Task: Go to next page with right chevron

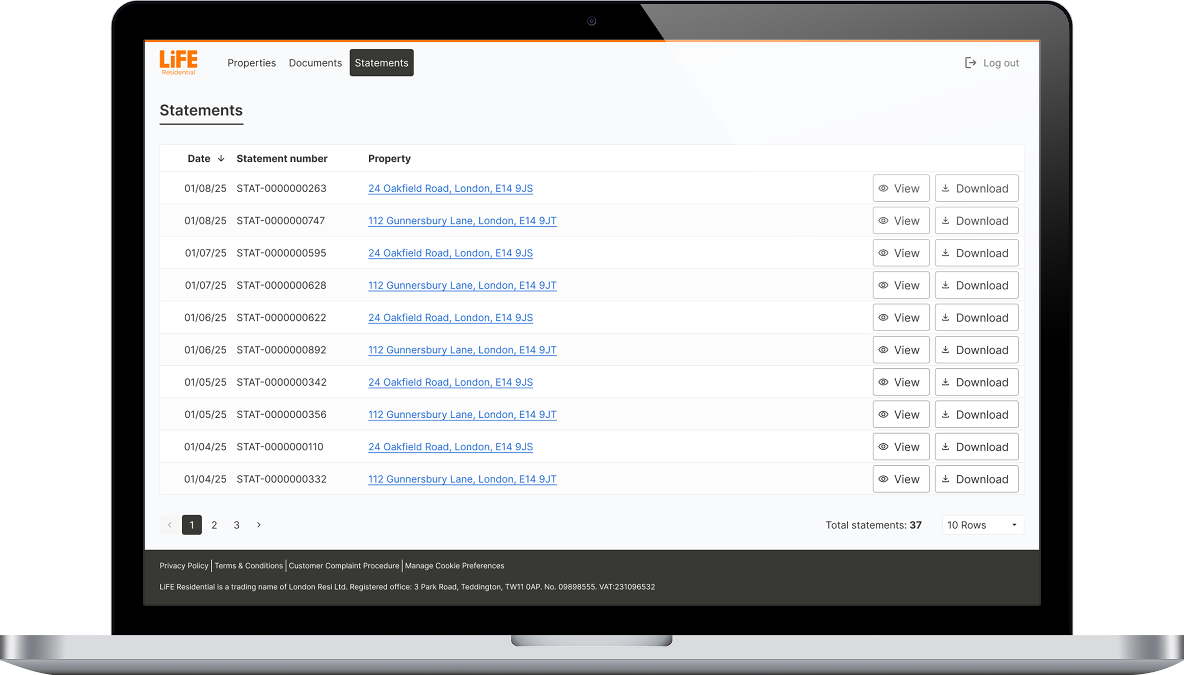Action: click(259, 525)
